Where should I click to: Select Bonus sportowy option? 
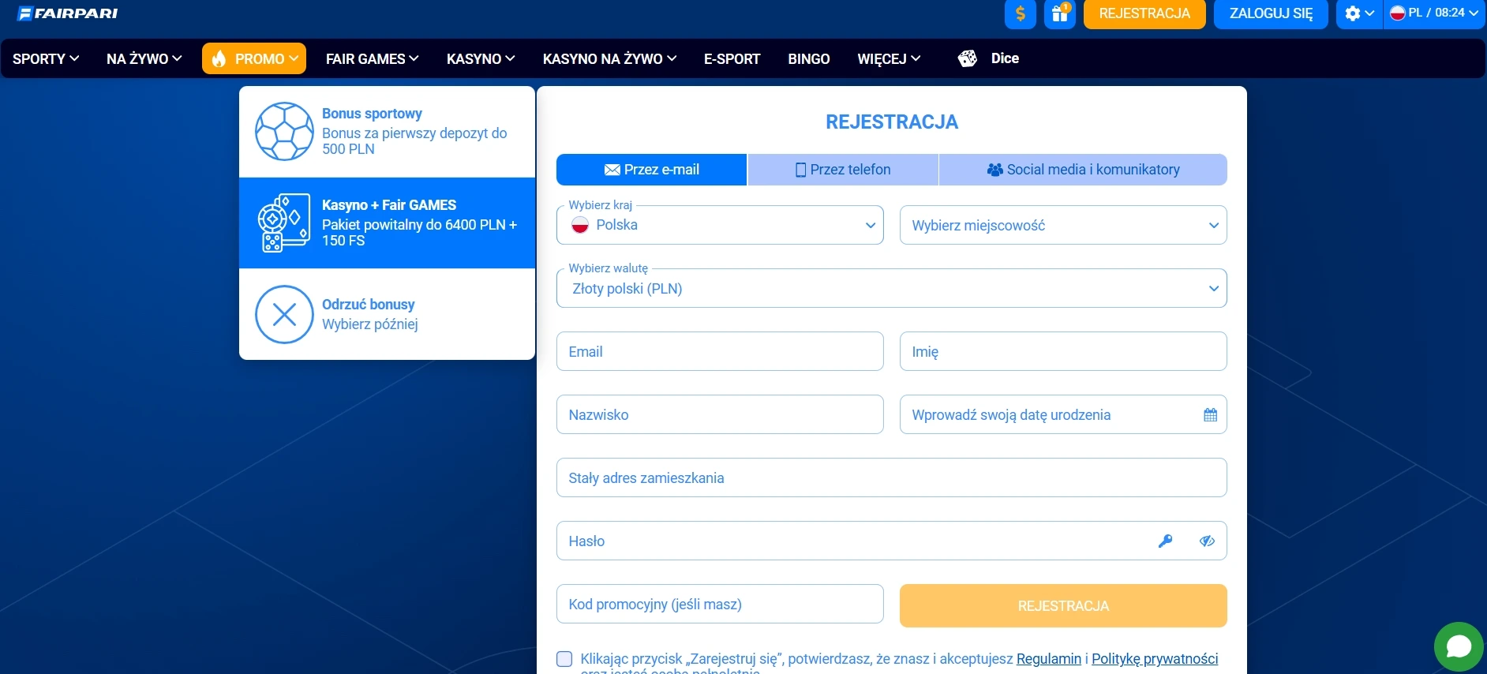coord(387,132)
